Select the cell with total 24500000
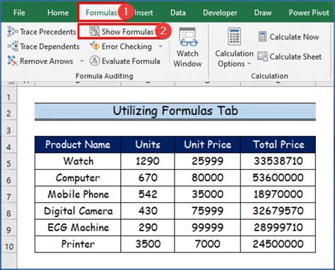The width and height of the screenshot is (335, 270). point(278,244)
